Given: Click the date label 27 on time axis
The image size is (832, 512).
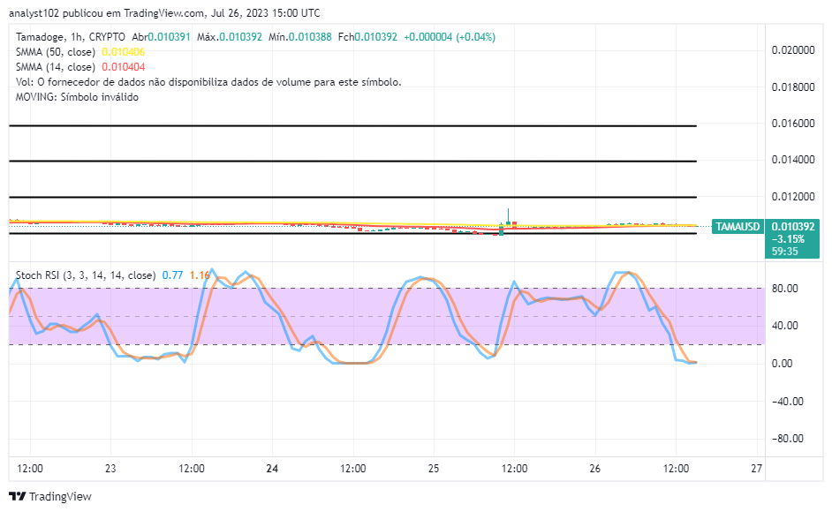Looking at the screenshot, I should coord(757,469).
